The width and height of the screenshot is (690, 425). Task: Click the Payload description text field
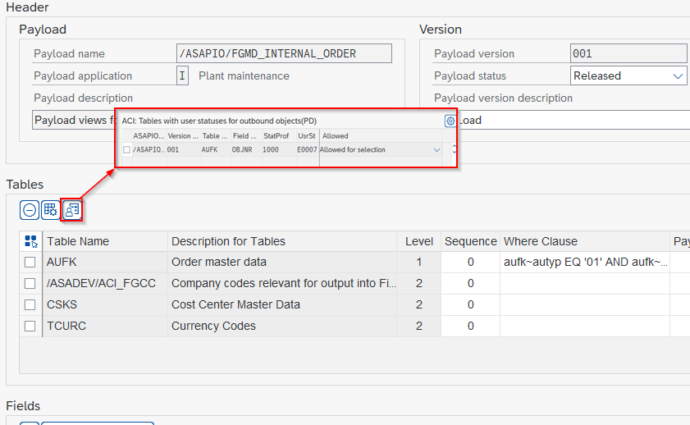click(x=74, y=120)
